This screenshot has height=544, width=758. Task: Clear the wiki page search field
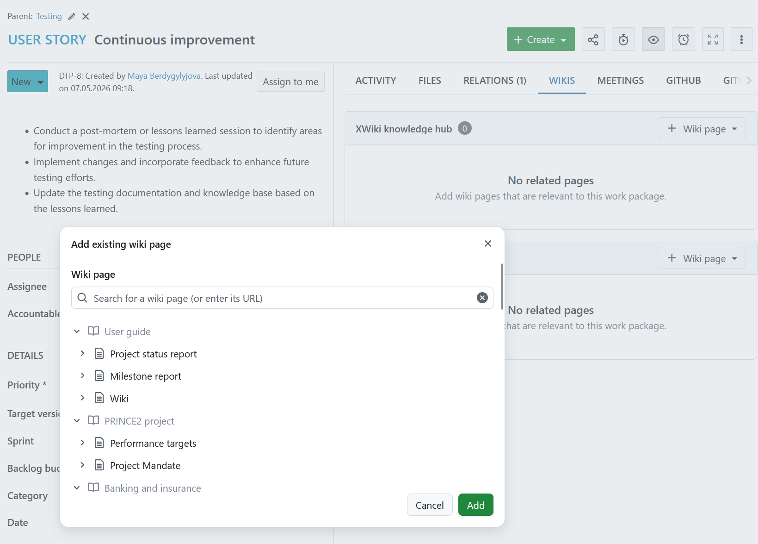482,298
